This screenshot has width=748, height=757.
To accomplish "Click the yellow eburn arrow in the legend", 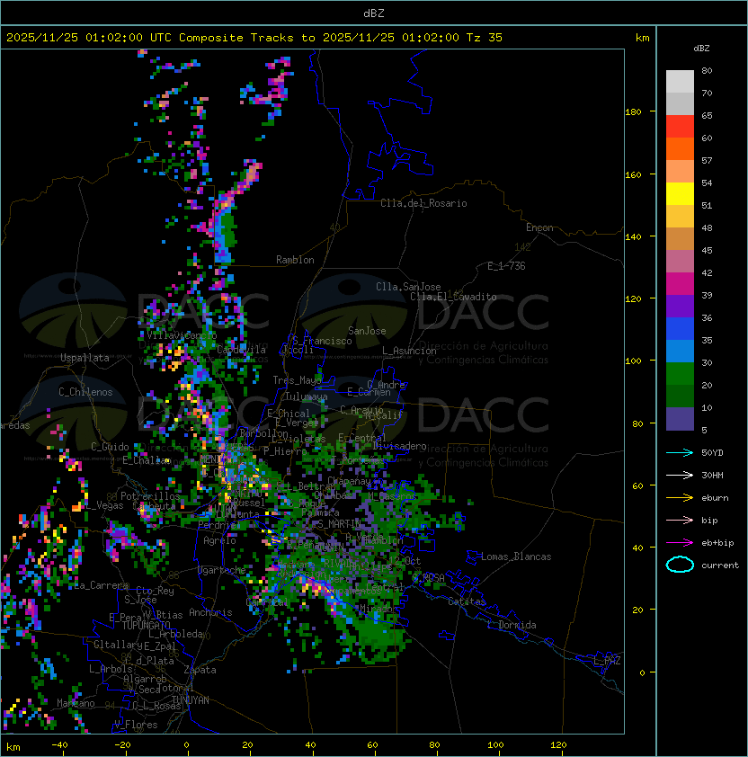I will [680, 498].
